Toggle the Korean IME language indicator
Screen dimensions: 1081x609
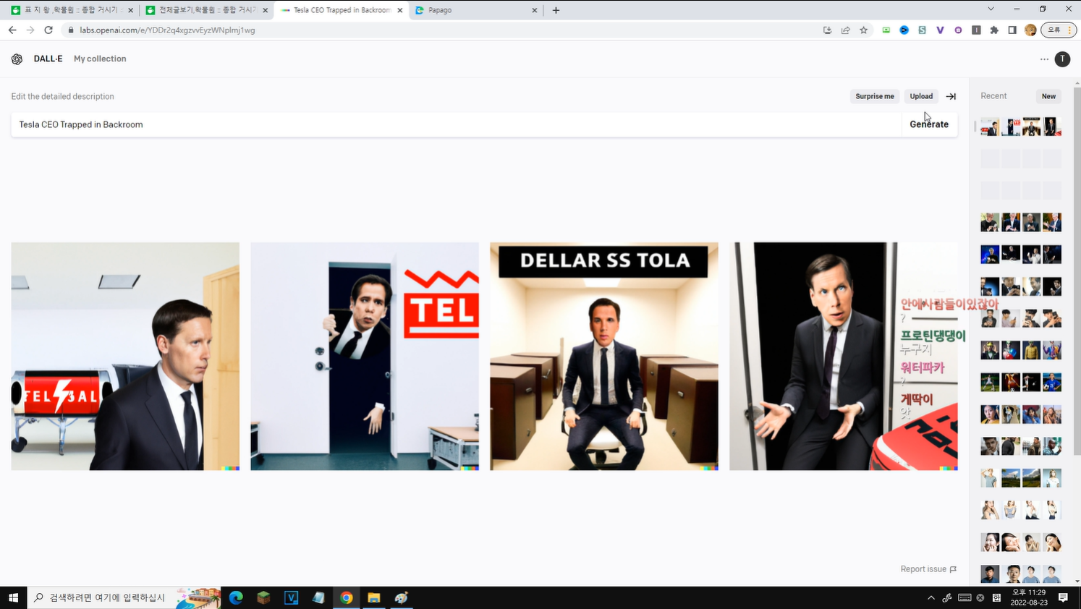click(996, 597)
